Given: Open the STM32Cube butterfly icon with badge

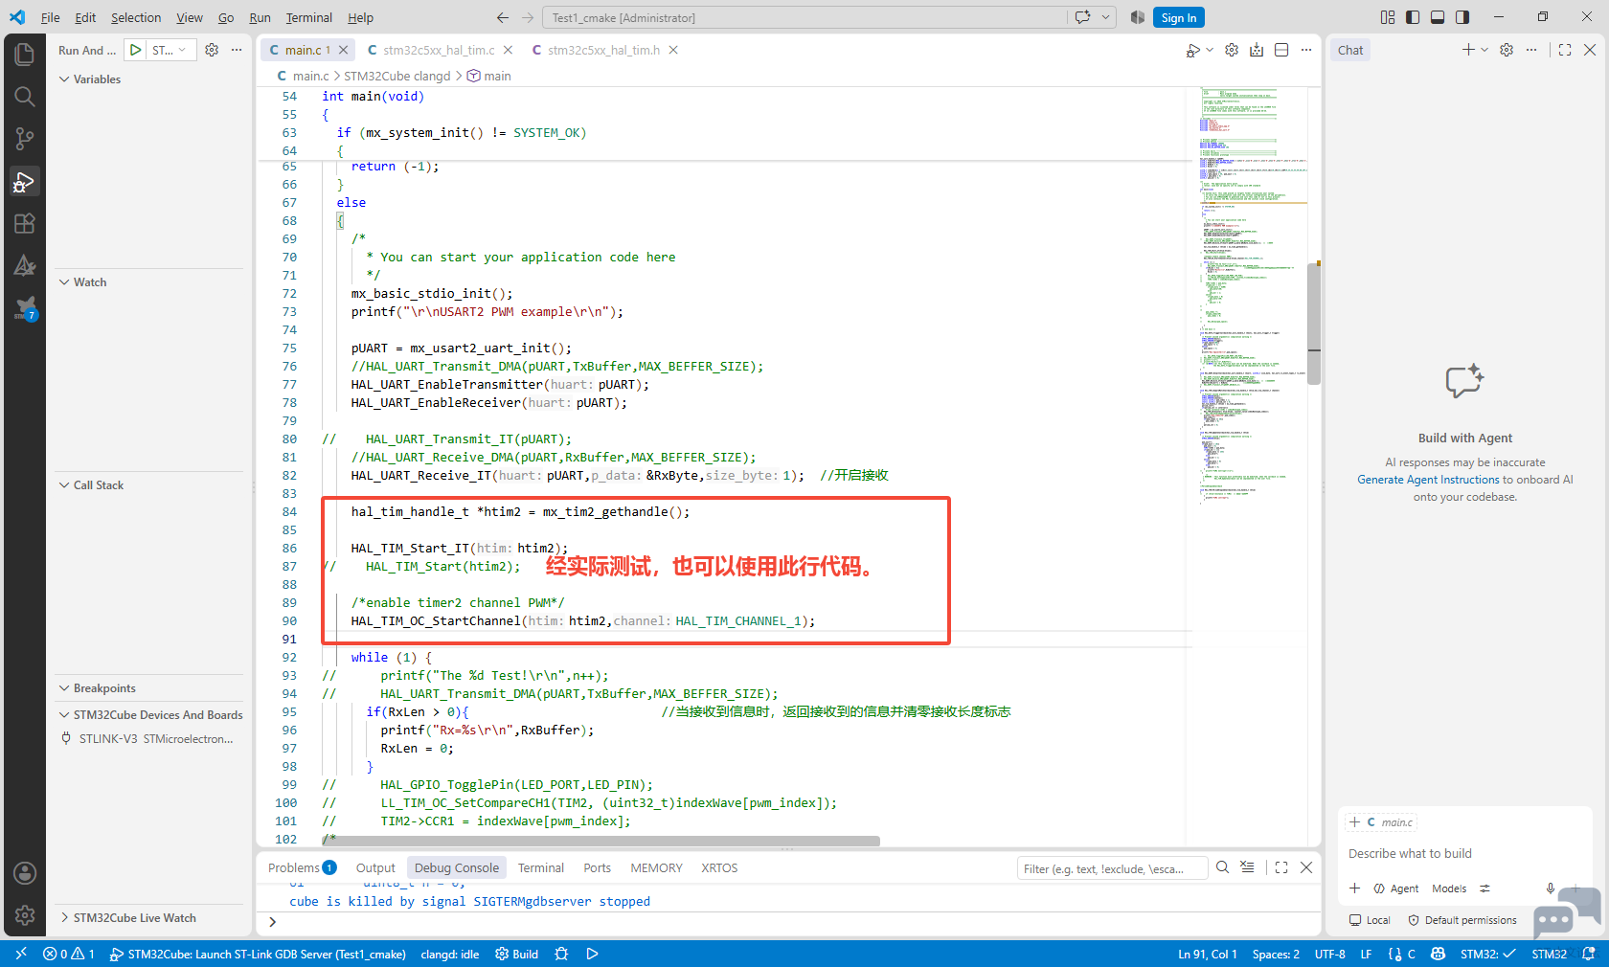Looking at the screenshot, I should click(x=25, y=308).
